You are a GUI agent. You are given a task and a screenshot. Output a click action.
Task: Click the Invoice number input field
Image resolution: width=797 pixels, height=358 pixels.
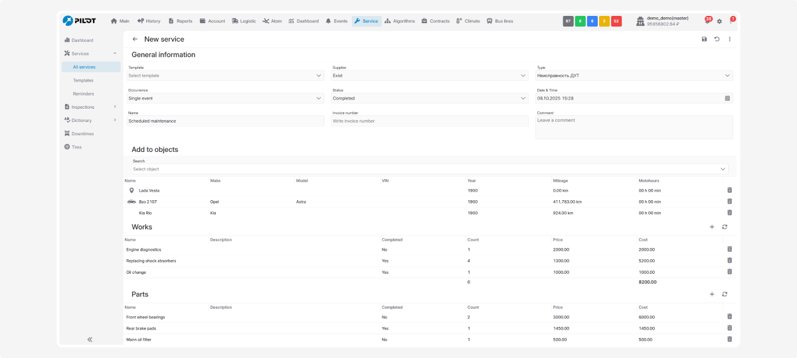(x=429, y=121)
